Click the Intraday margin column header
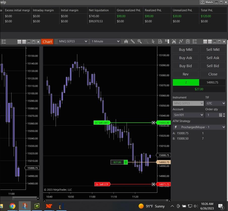This screenshot has height=211, width=228. click(x=43, y=10)
